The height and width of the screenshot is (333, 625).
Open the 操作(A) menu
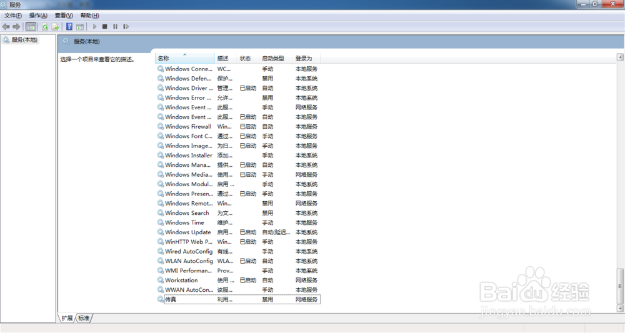point(38,16)
